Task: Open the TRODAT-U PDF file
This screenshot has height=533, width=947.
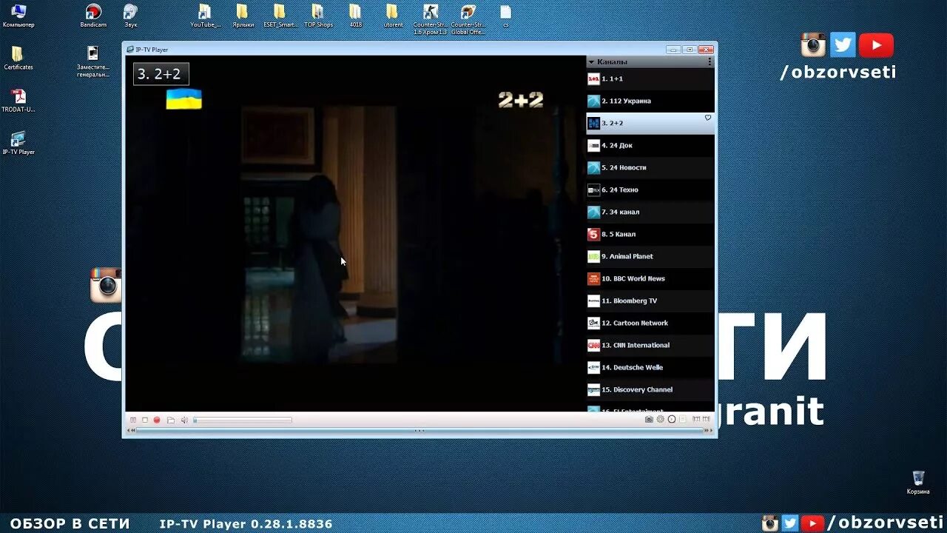Action: [x=18, y=101]
